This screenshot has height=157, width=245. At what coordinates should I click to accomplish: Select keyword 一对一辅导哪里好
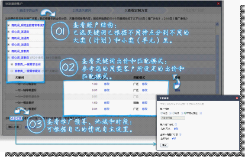pyautogui.click(x=26, y=90)
